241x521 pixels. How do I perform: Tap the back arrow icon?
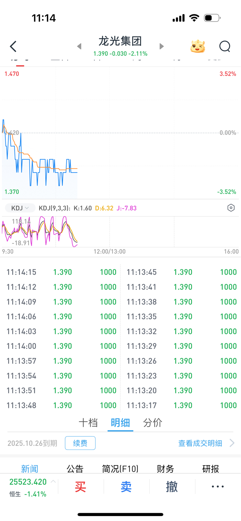click(13, 46)
